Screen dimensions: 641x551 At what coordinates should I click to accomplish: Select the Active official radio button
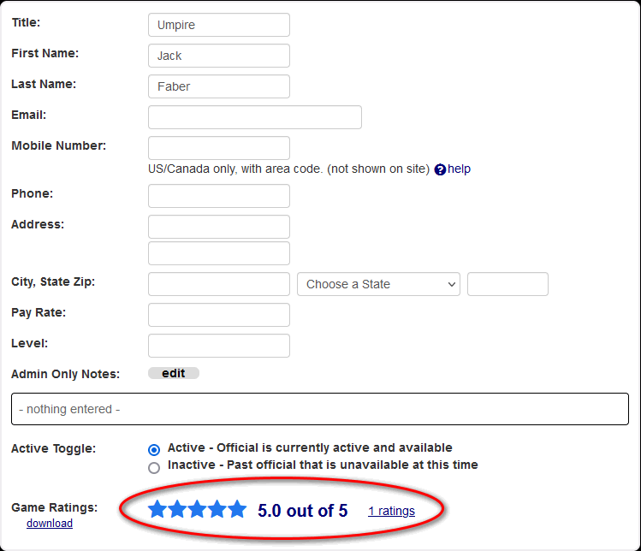(154, 449)
